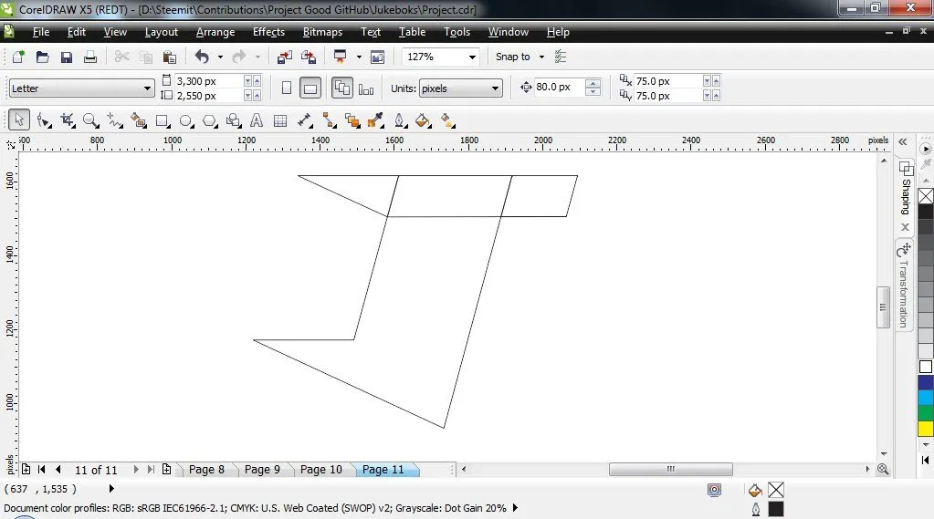Select the Fill tool
Image resolution: width=934 pixels, height=519 pixels.
tap(423, 120)
